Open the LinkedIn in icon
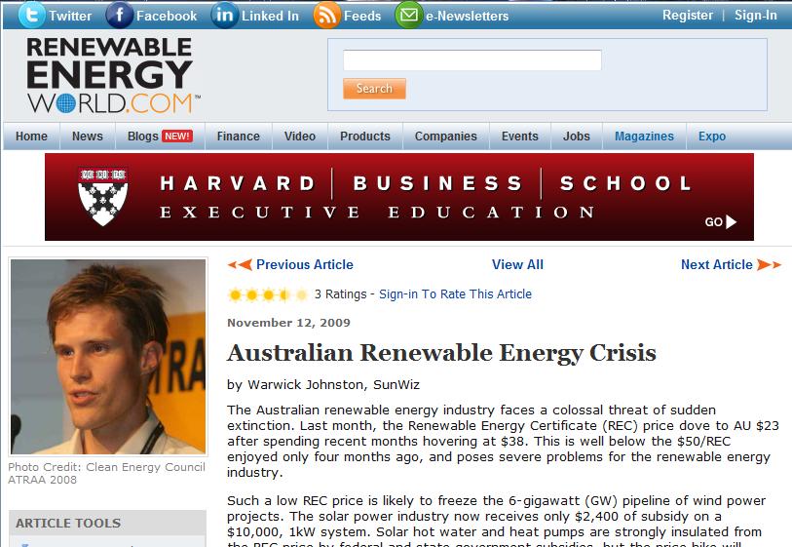The image size is (792, 547). point(224,15)
